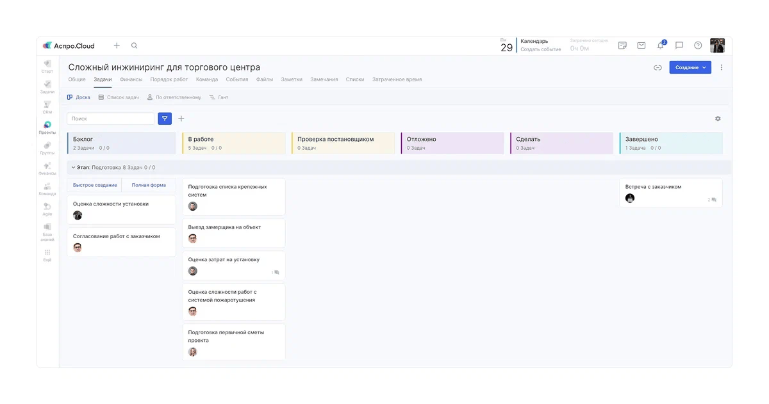Open the three-dot more options menu
The image size is (769, 404).
pyautogui.click(x=722, y=67)
